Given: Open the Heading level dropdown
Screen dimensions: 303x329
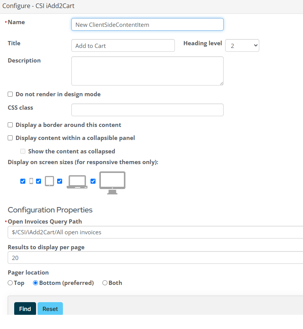Looking at the screenshot, I should [x=242, y=46].
